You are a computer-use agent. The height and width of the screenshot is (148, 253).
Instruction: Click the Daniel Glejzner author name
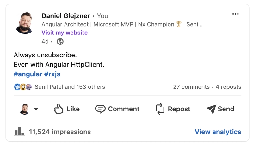66,16
